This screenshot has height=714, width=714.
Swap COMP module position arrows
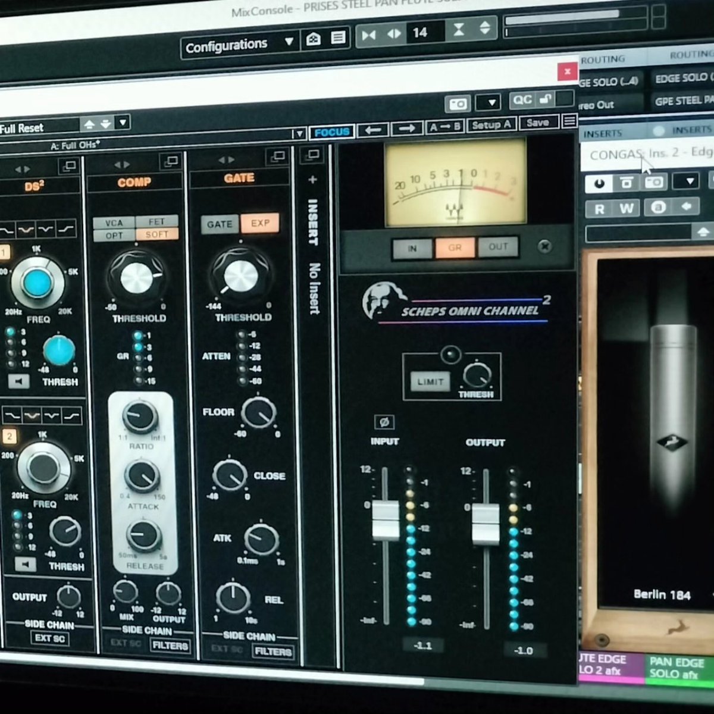(x=121, y=164)
